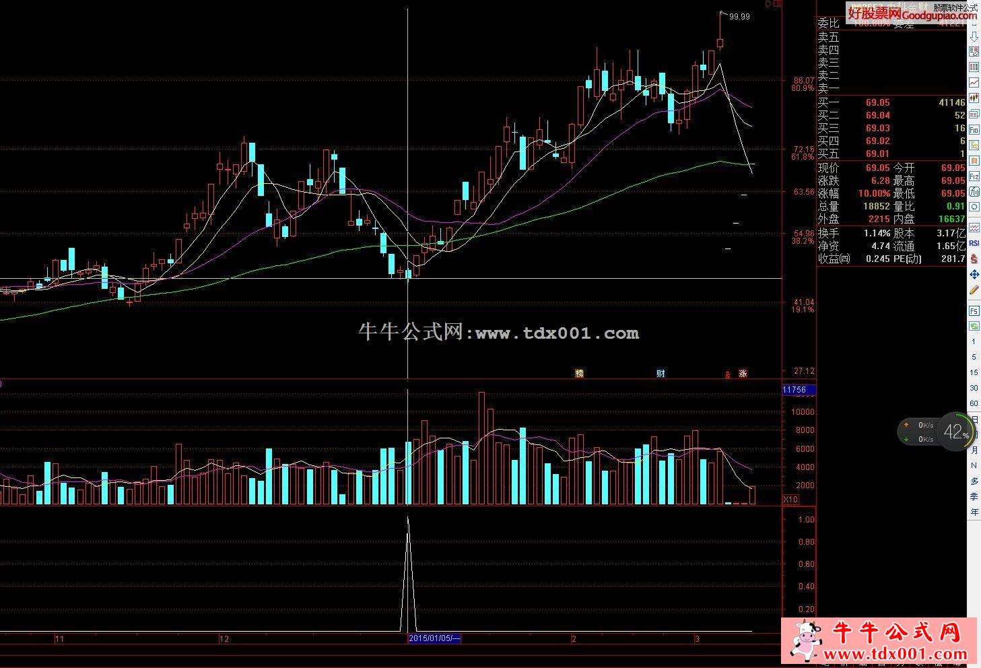Click the down-arrow icon in right sidebar

coord(974,36)
